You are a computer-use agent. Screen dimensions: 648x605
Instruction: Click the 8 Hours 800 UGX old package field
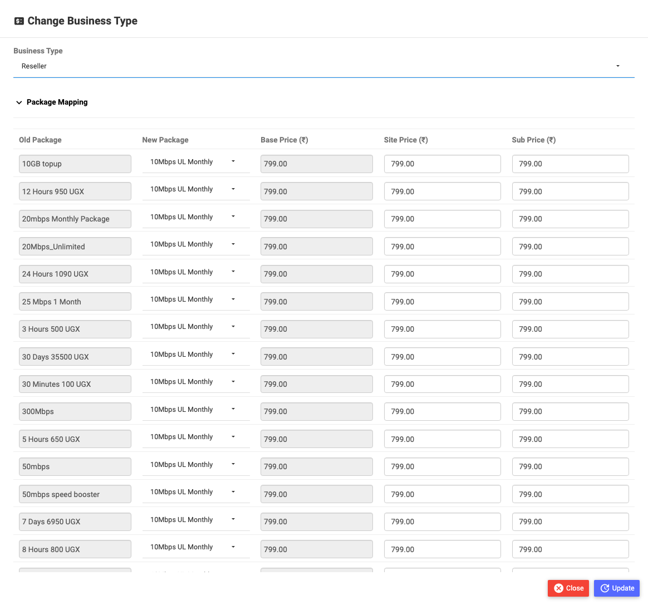click(x=75, y=549)
